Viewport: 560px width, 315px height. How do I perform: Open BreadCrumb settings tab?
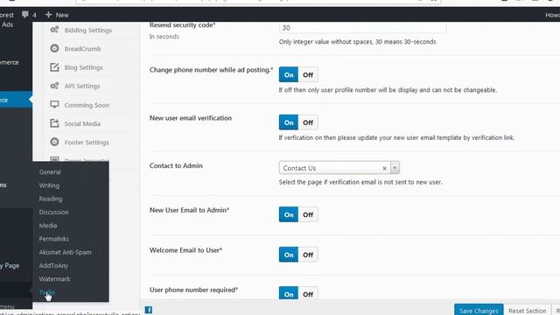pos(82,49)
